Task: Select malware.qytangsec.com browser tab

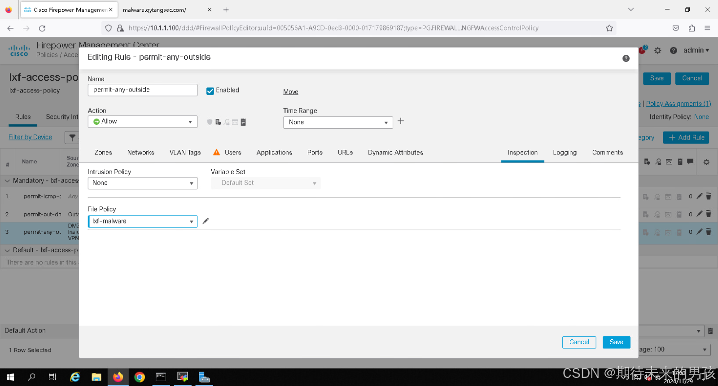Action: [x=166, y=9]
